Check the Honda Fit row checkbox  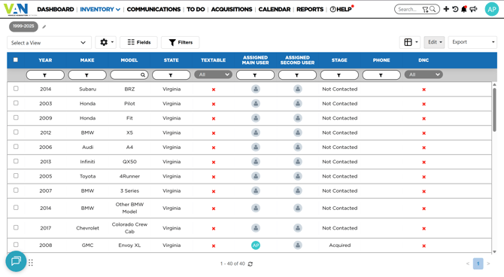(x=16, y=117)
